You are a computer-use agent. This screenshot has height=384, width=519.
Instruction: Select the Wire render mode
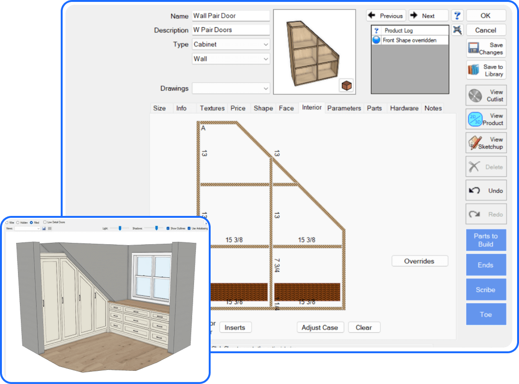[x=7, y=223]
